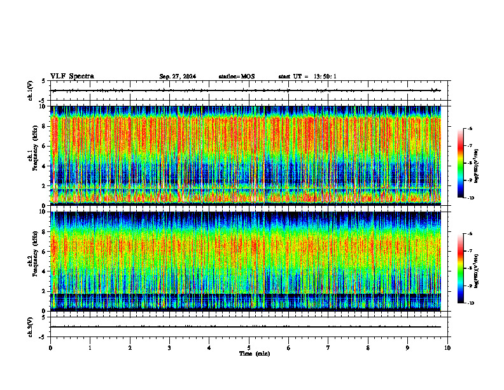Screen dimensions: 504x390
Task: Click the "1" tick on the time axis
Action: pyautogui.click(x=90, y=348)
